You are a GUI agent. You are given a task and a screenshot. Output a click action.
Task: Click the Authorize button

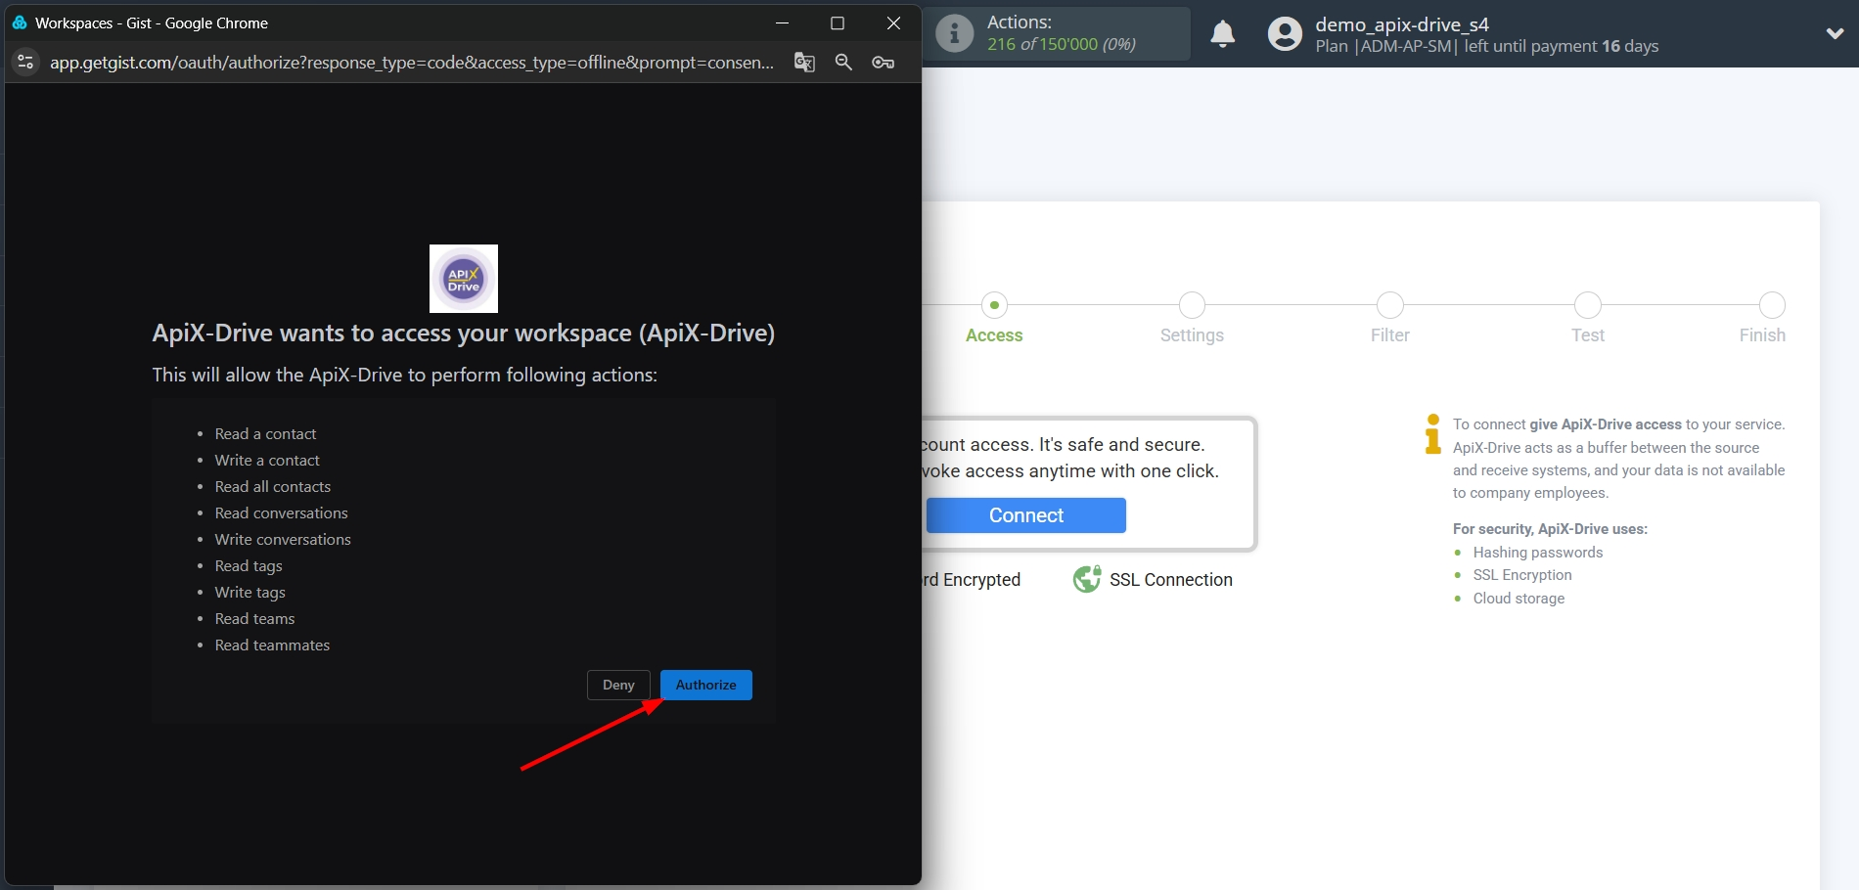(705, 685)
